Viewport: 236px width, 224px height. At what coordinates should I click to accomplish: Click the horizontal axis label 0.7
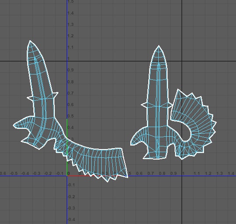pos(150,174)
